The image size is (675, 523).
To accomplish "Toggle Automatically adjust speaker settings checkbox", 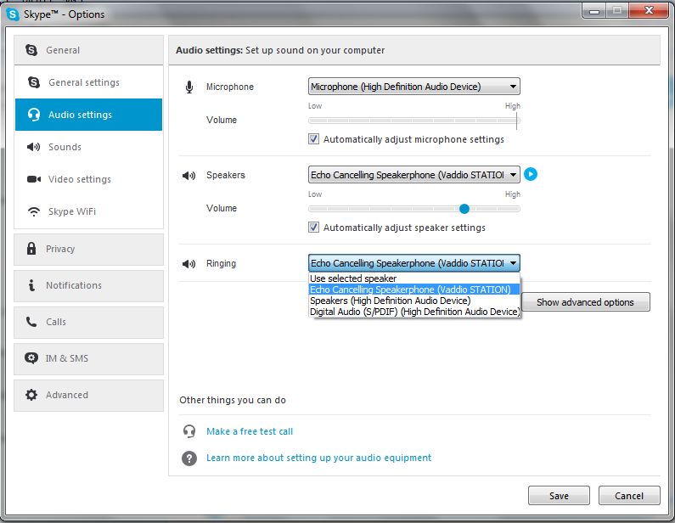I will click(313, 228).
